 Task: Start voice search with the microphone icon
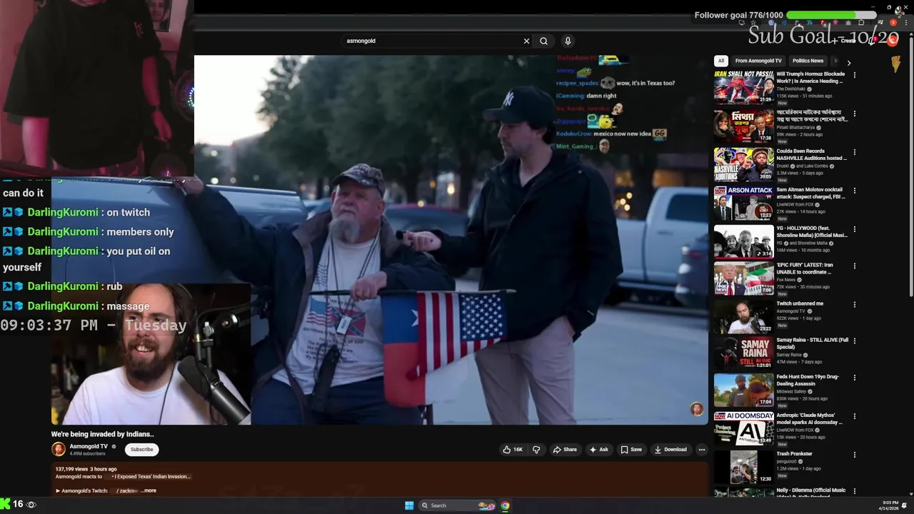(568, 41)
